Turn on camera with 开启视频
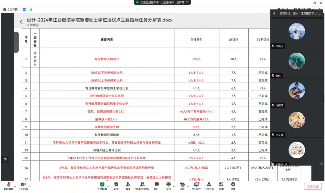Image resolution: width=325 pixels, height=193 pixels. click(23, 186)
